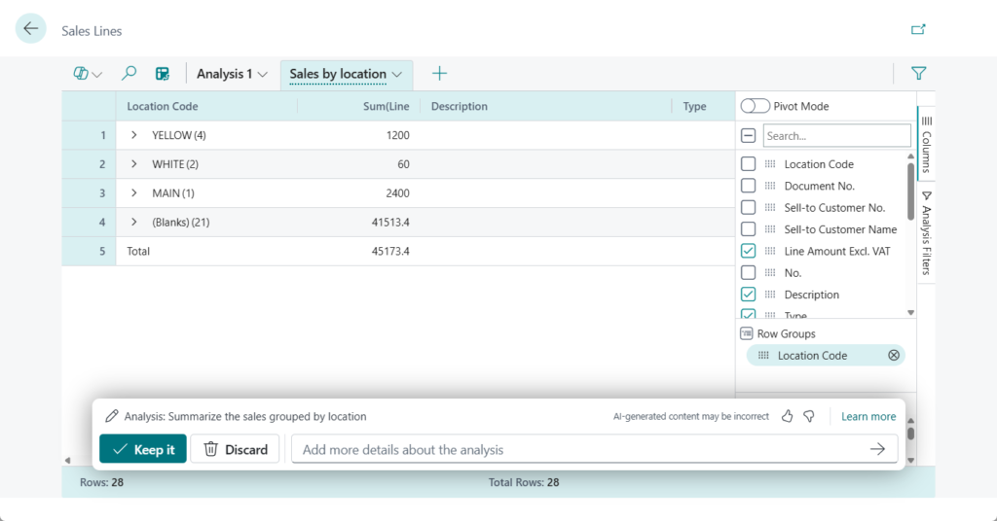
Task: Give thumbs down feedback
Action: (809, 416)
